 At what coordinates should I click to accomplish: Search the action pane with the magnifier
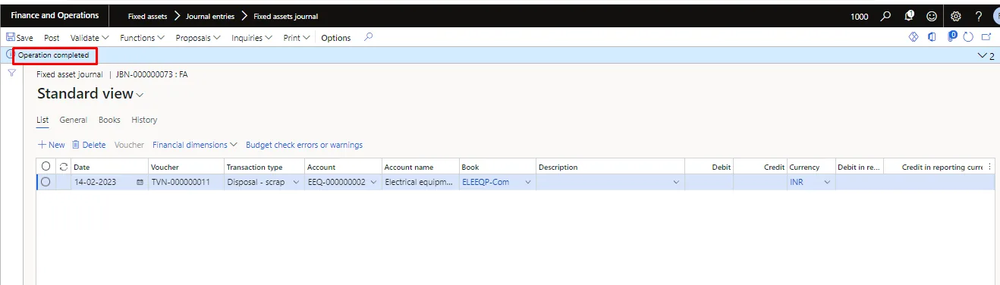pyautogui.click(x=369, y=36)
